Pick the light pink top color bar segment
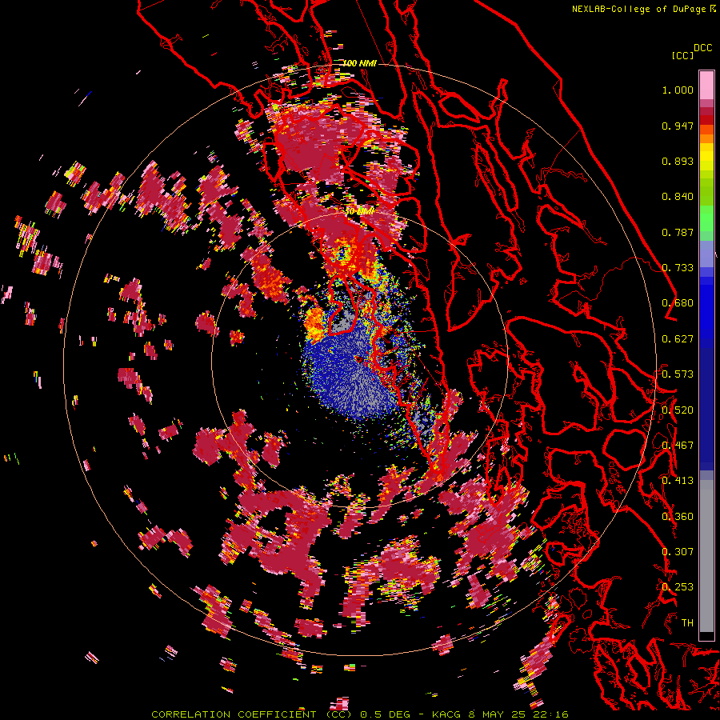 click(706, 85)
